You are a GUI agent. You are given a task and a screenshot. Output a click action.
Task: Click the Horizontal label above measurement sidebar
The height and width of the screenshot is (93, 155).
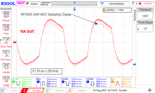6,9
